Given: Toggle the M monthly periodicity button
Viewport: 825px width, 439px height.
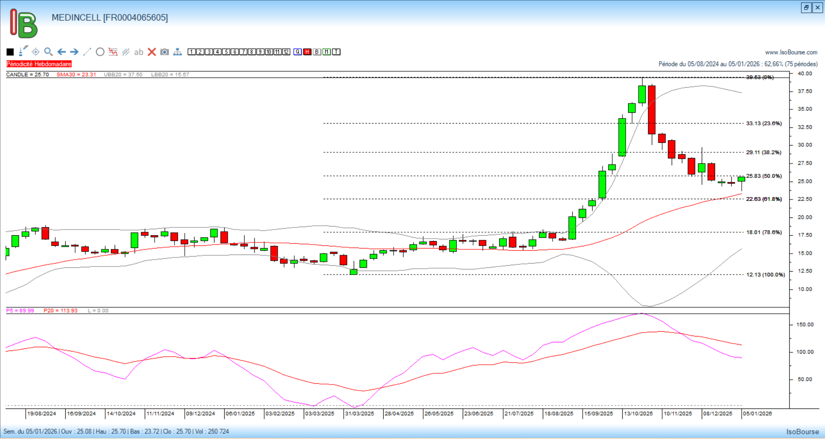Looking at the screenshot, I should pyautogui.click(x=327, y=52).
